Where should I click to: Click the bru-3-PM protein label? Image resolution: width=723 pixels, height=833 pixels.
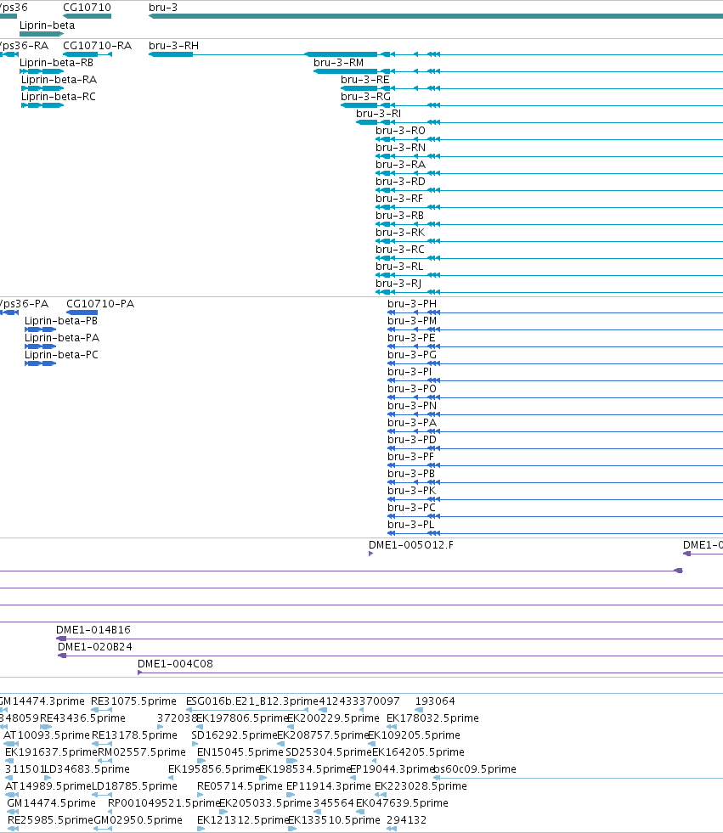(412, 321)
